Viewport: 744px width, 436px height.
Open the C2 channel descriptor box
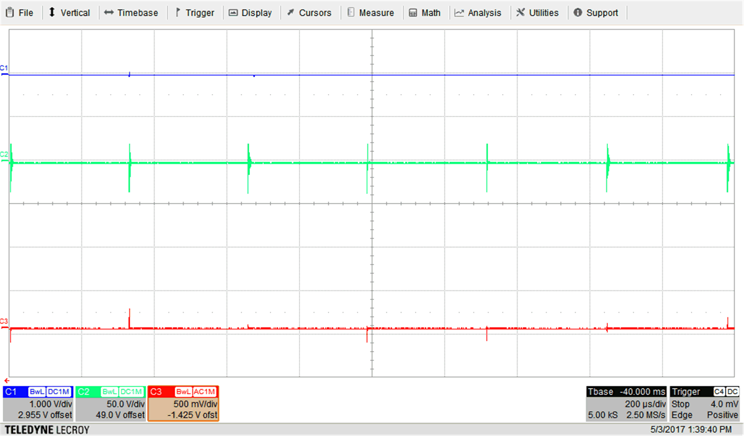pos(110,404)
